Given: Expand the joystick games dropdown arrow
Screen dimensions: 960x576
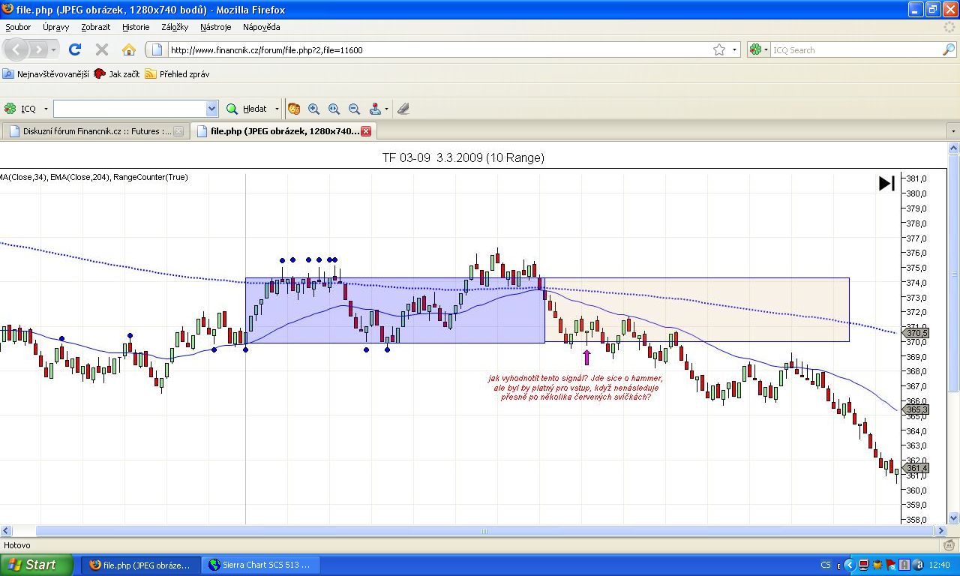Looking at the screenshot, I should [386, 109].
